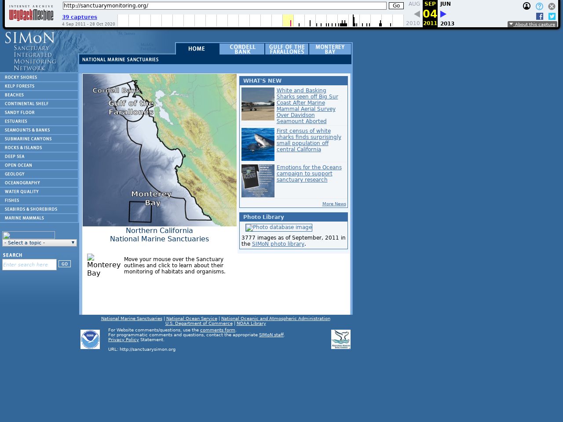
Task: Click the help question mark icon
Action: click(x=539, y=6)
